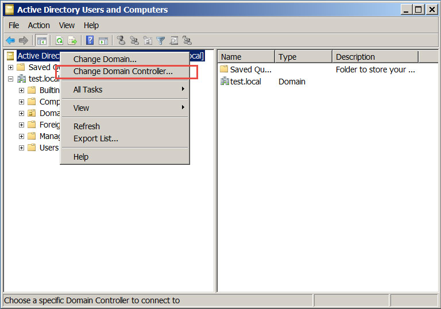Click the Find objects toolbar icon
Screen dimensions: 441x309
click(x=173, y=40)
